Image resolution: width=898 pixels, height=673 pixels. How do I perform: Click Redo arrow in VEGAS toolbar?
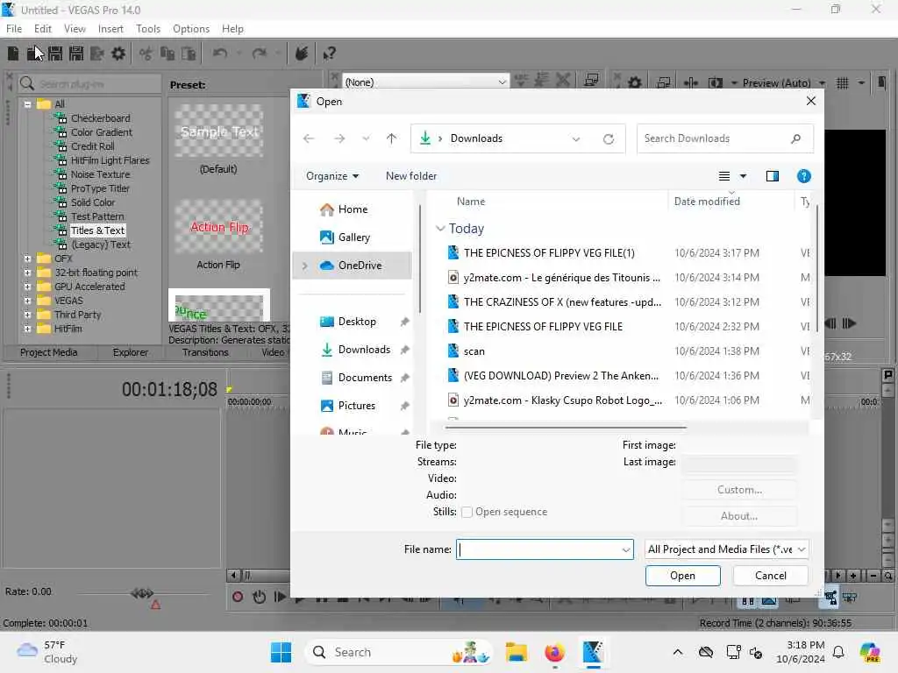[x=260, y=53]
